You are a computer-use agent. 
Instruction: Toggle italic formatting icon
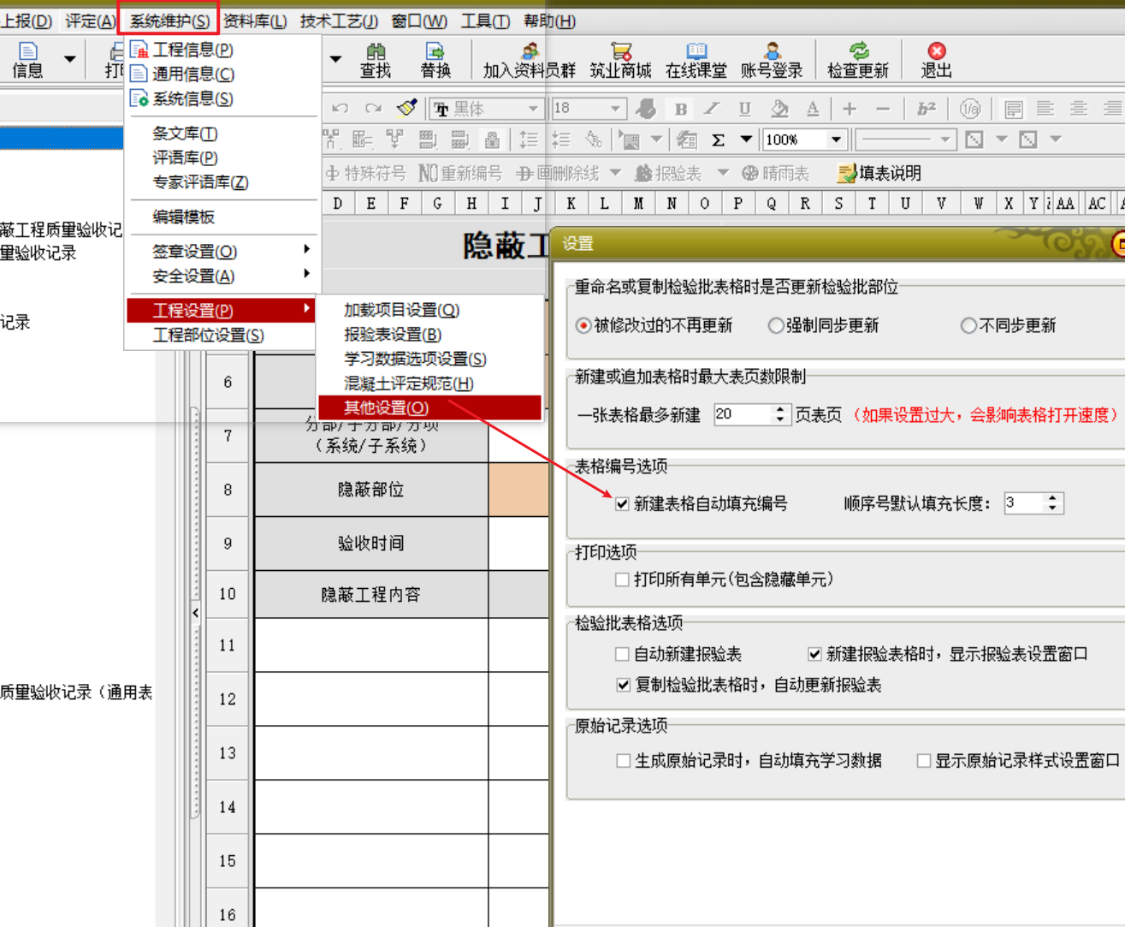[712, 109]
